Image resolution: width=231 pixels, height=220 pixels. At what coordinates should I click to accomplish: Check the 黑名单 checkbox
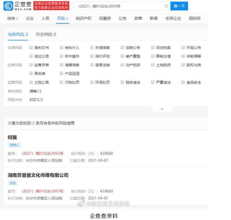coord(31,73)
